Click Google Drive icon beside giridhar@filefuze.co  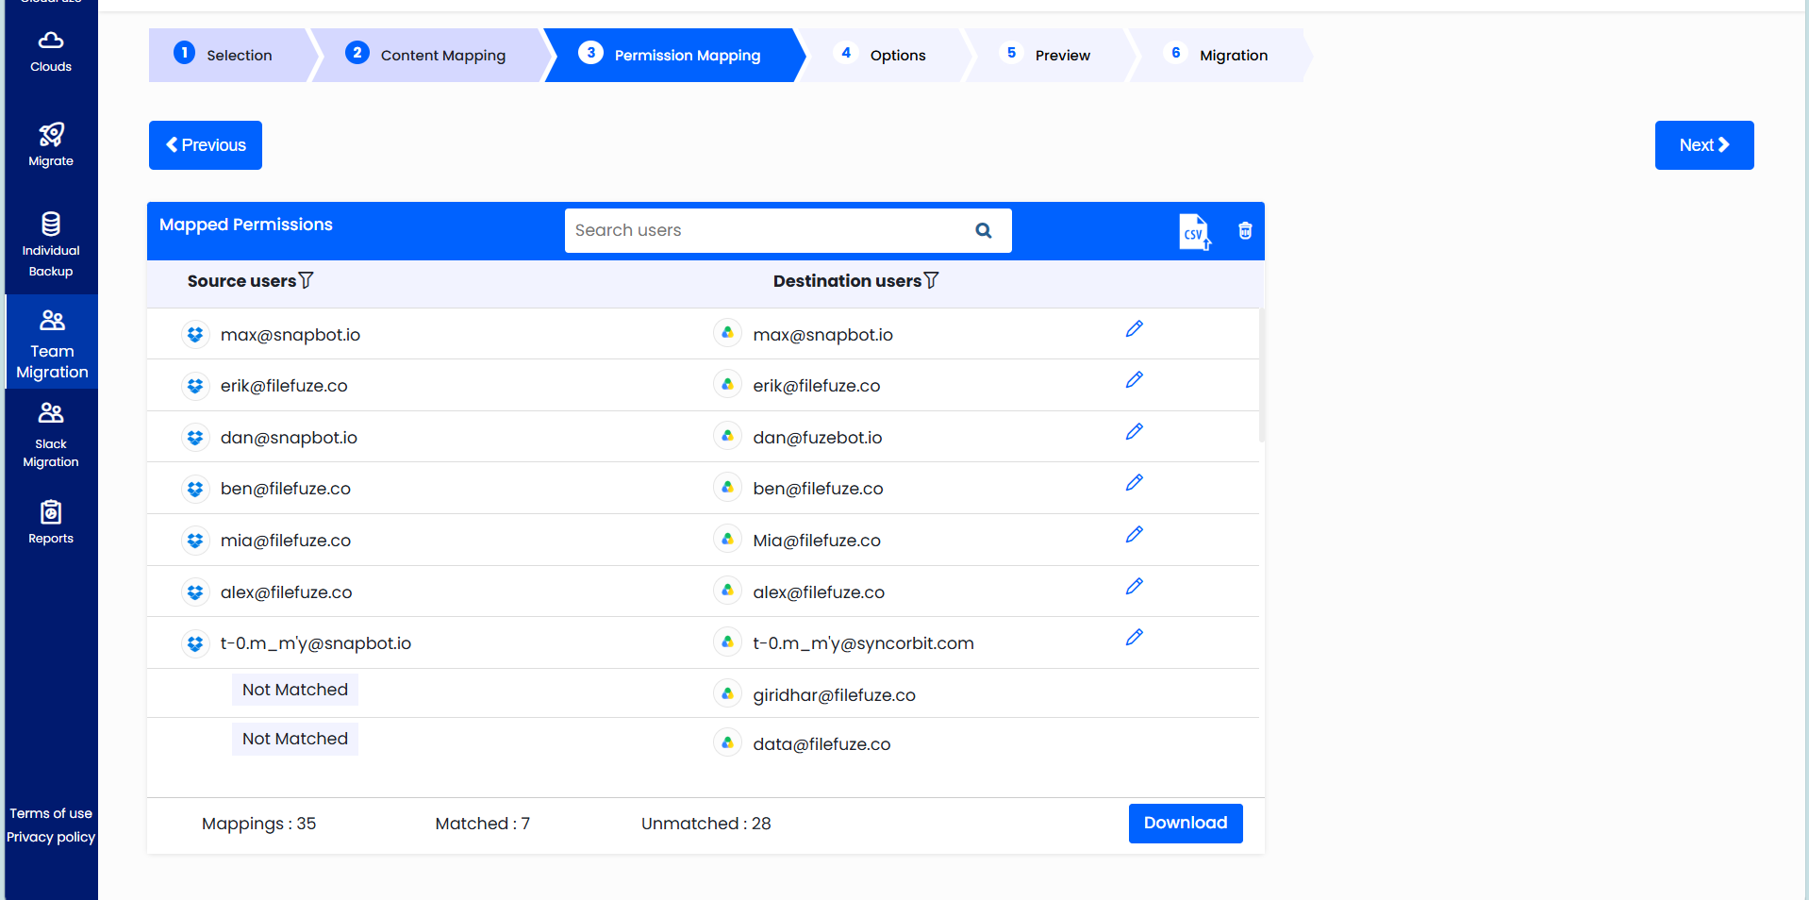click(x=727, y=694)
